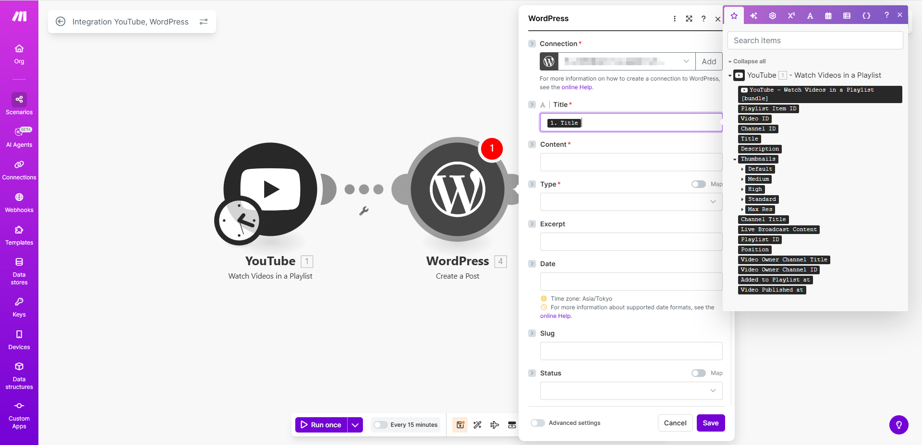Switch to the date and time functions tab
The width and height of the screenshot is (922, 445).
click(x=828, y=16)
